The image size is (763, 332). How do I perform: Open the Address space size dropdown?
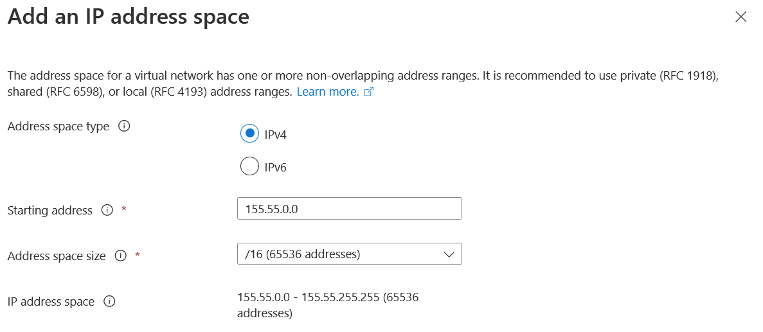(x=341, y=254)
